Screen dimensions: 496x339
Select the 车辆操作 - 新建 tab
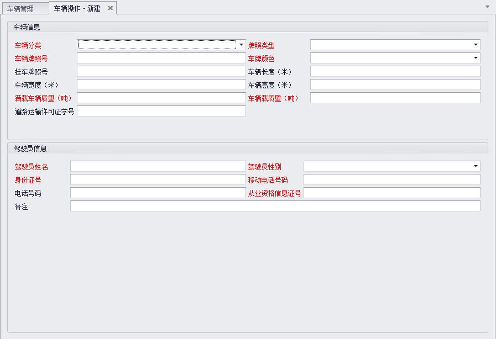(77, 8)
